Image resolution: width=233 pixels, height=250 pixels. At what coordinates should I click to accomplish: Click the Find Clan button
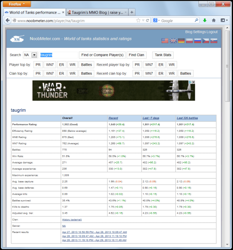[136, 55]
